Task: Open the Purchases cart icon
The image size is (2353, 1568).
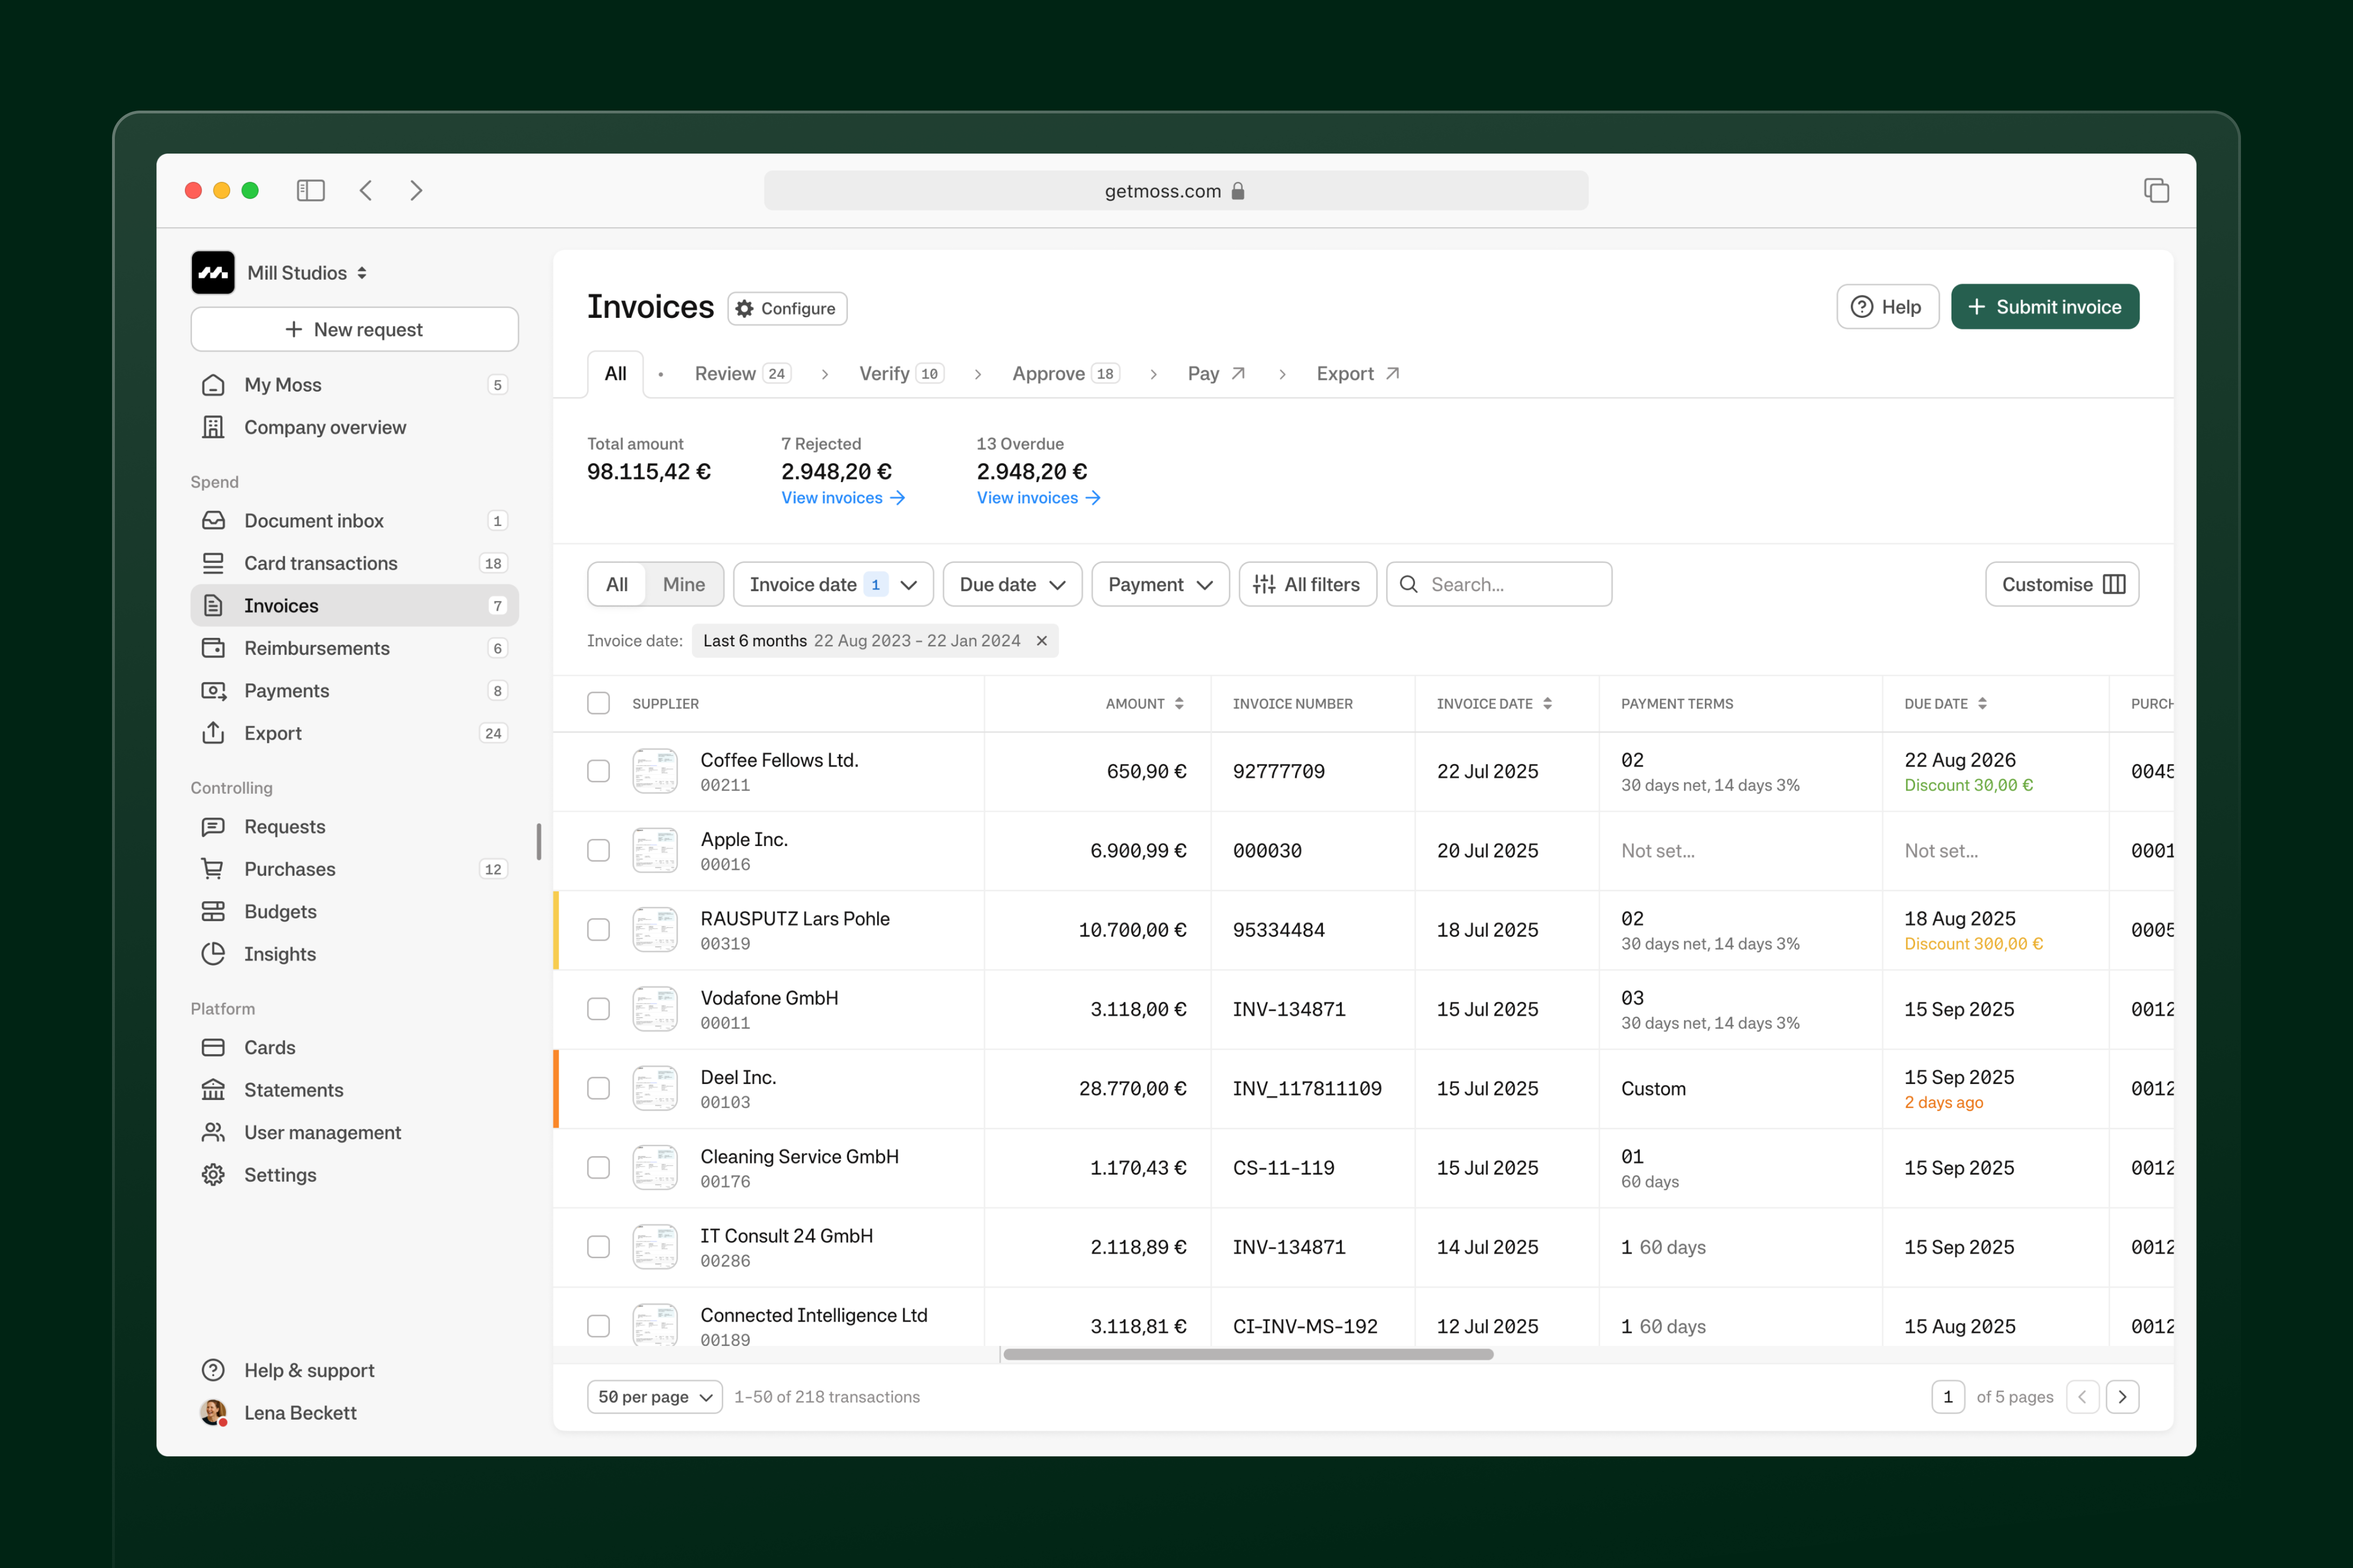Action: (x=213, y=869)
